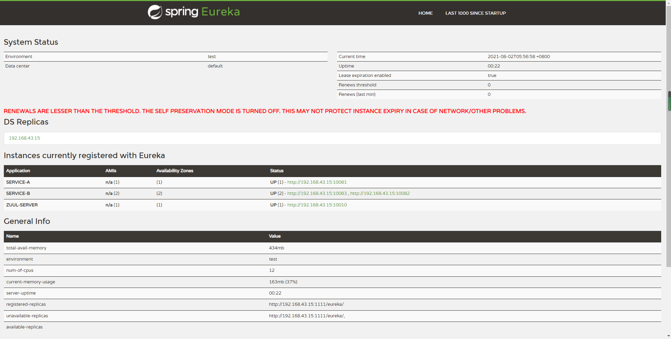The width and height of the screenshot is (671, 339).
Task: Open SERVICE-B instance link on port 10082
Action: tap(380, 193)
